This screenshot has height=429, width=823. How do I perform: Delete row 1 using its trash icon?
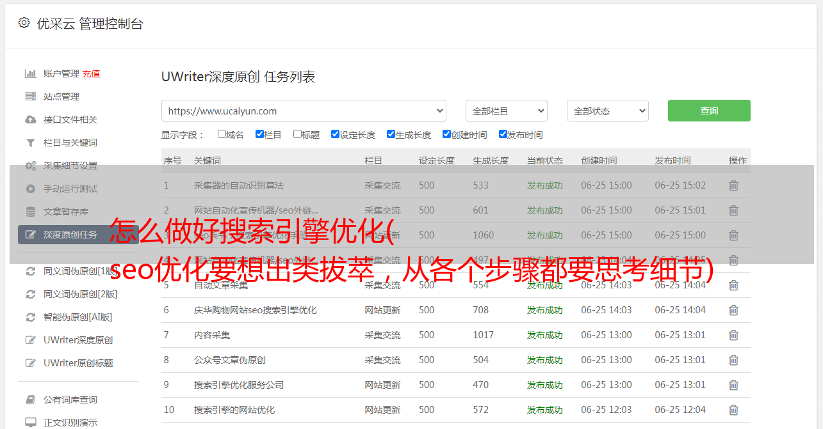733,185
